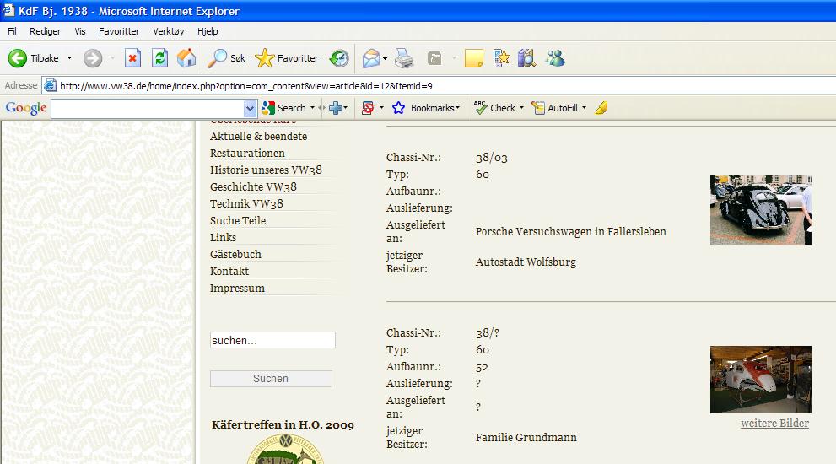Open the Messenger people icon
The height and width of the screenshot is (464, 836).
click(x=555, y=58)
